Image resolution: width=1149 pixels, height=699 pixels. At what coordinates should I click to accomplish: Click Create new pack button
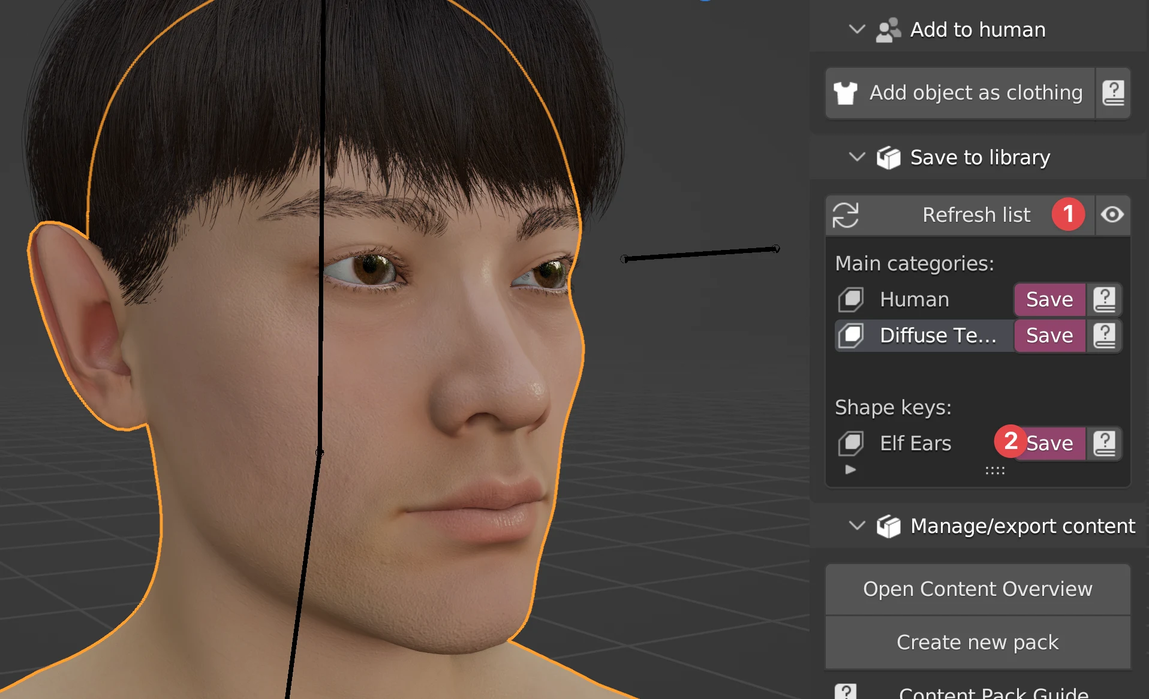977,642
